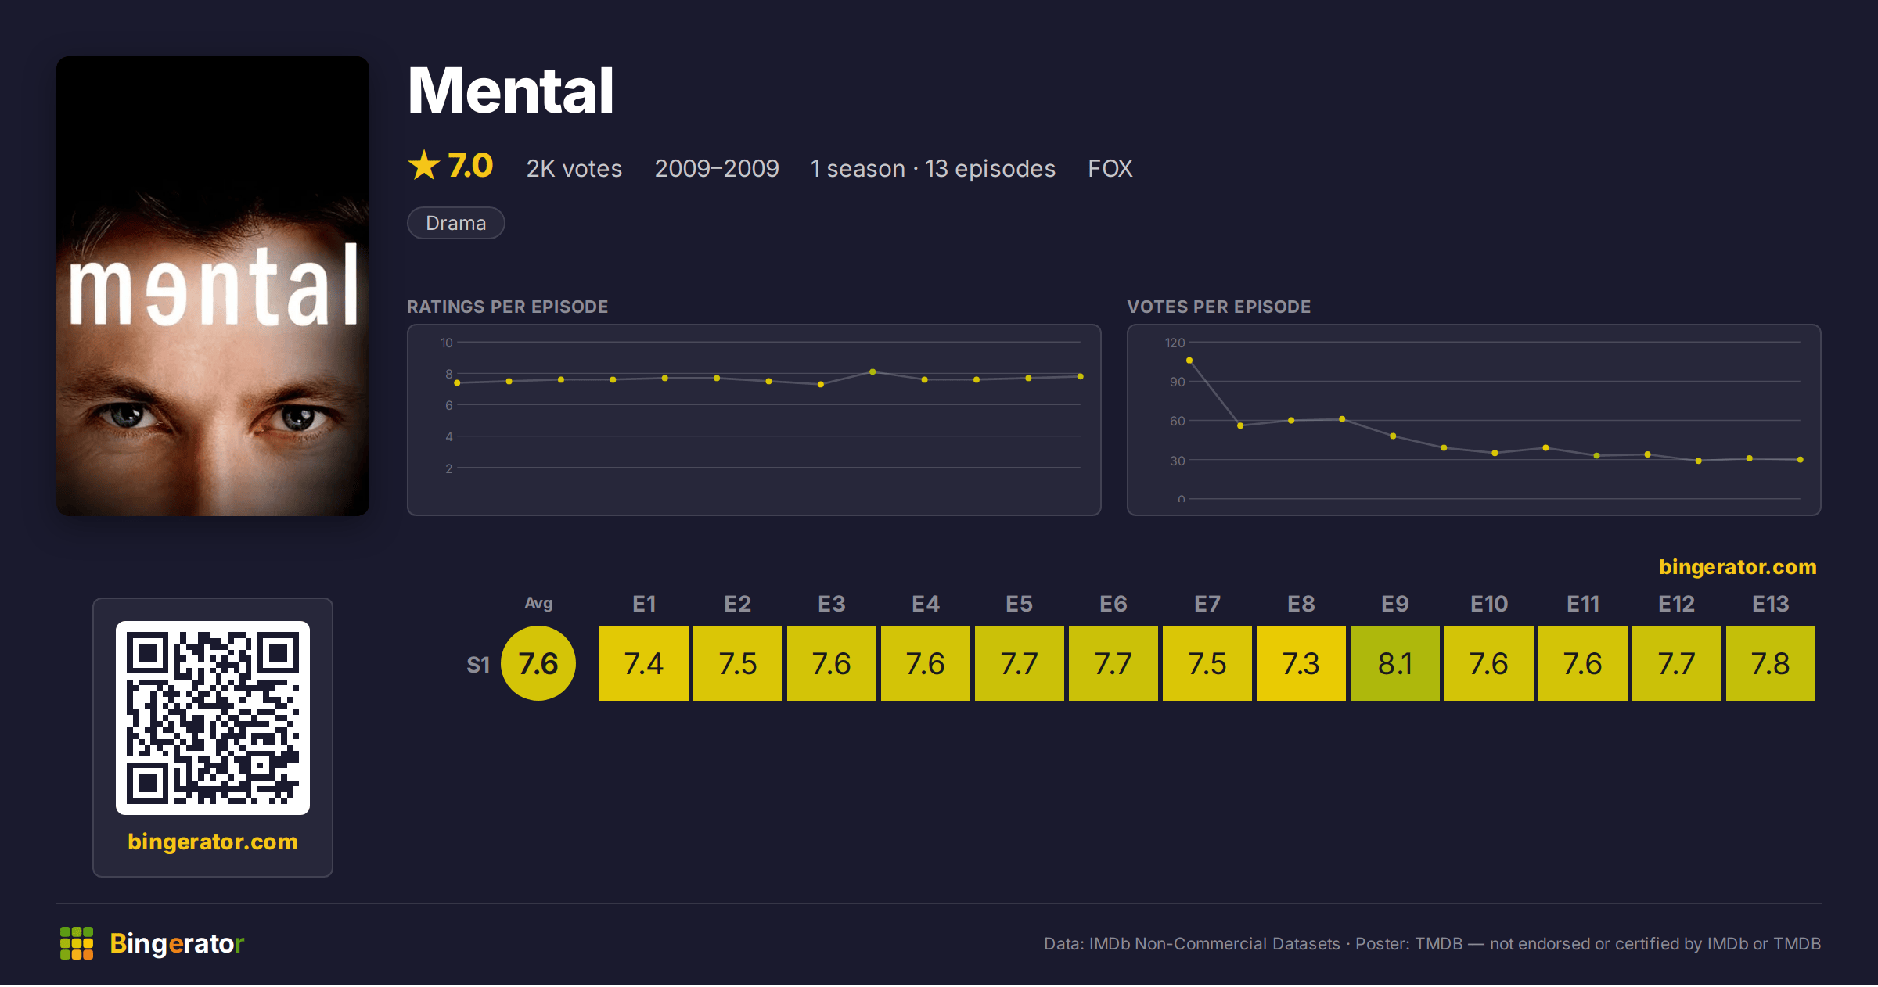This screenshot has width=1878, height=987.
Task: Click the Drama genre tag
Action: tap(455, 223)
